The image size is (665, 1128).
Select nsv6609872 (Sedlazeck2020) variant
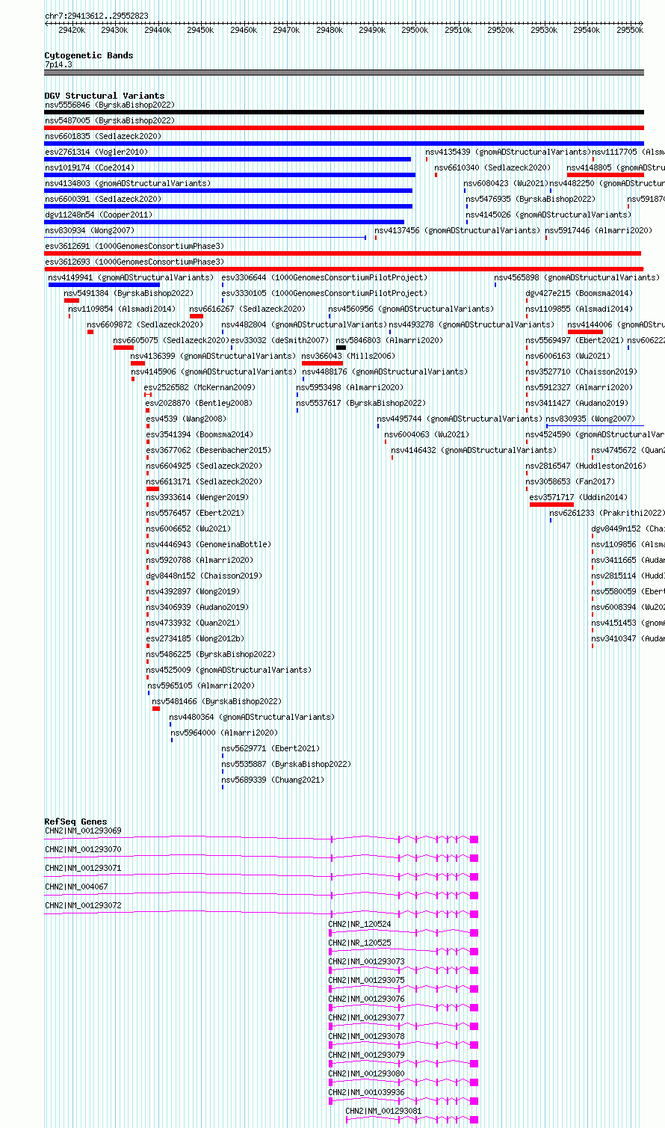pos(145,324)
